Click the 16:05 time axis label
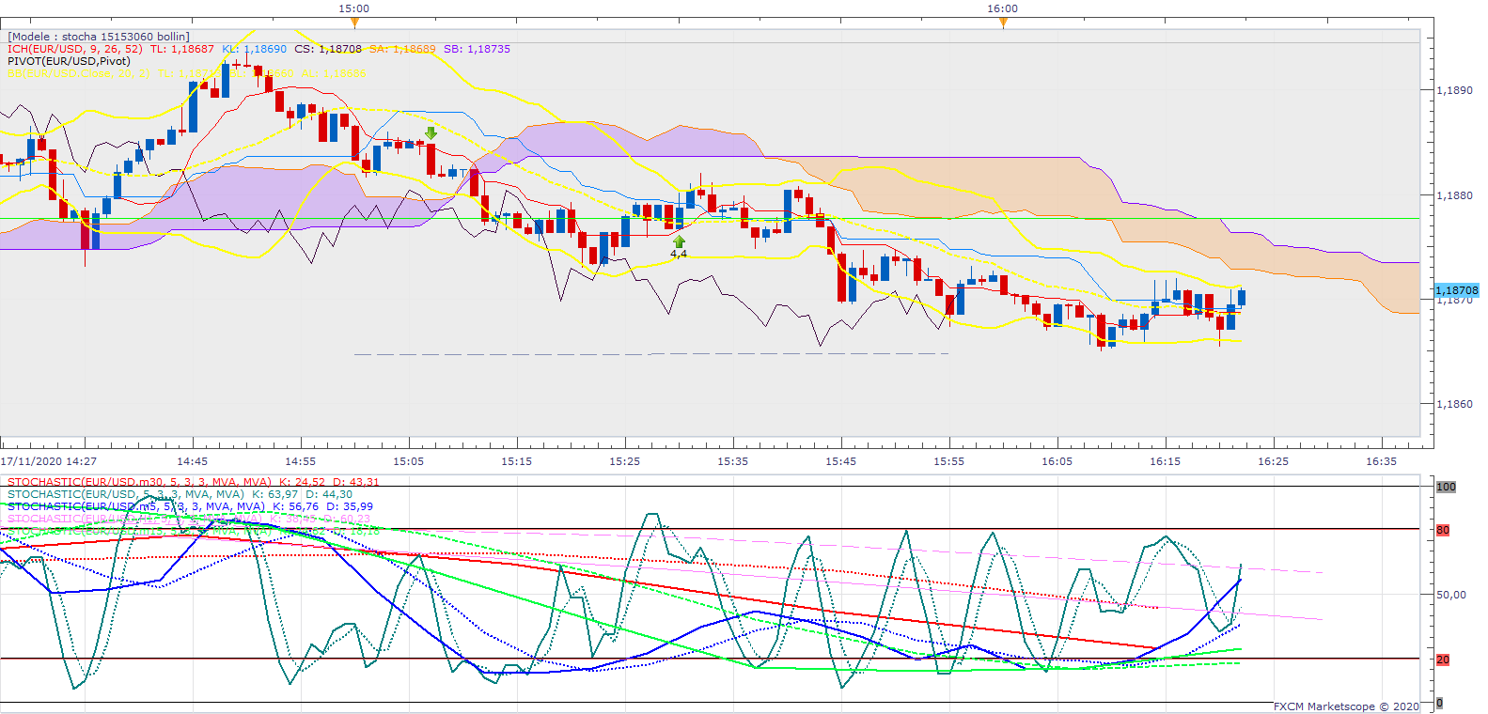 point(1057,461)
